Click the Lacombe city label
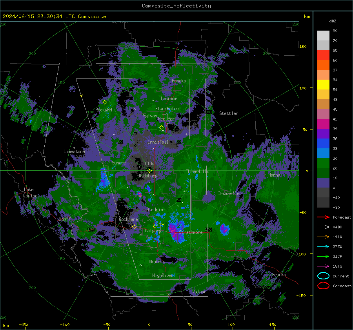 [169, 98]
